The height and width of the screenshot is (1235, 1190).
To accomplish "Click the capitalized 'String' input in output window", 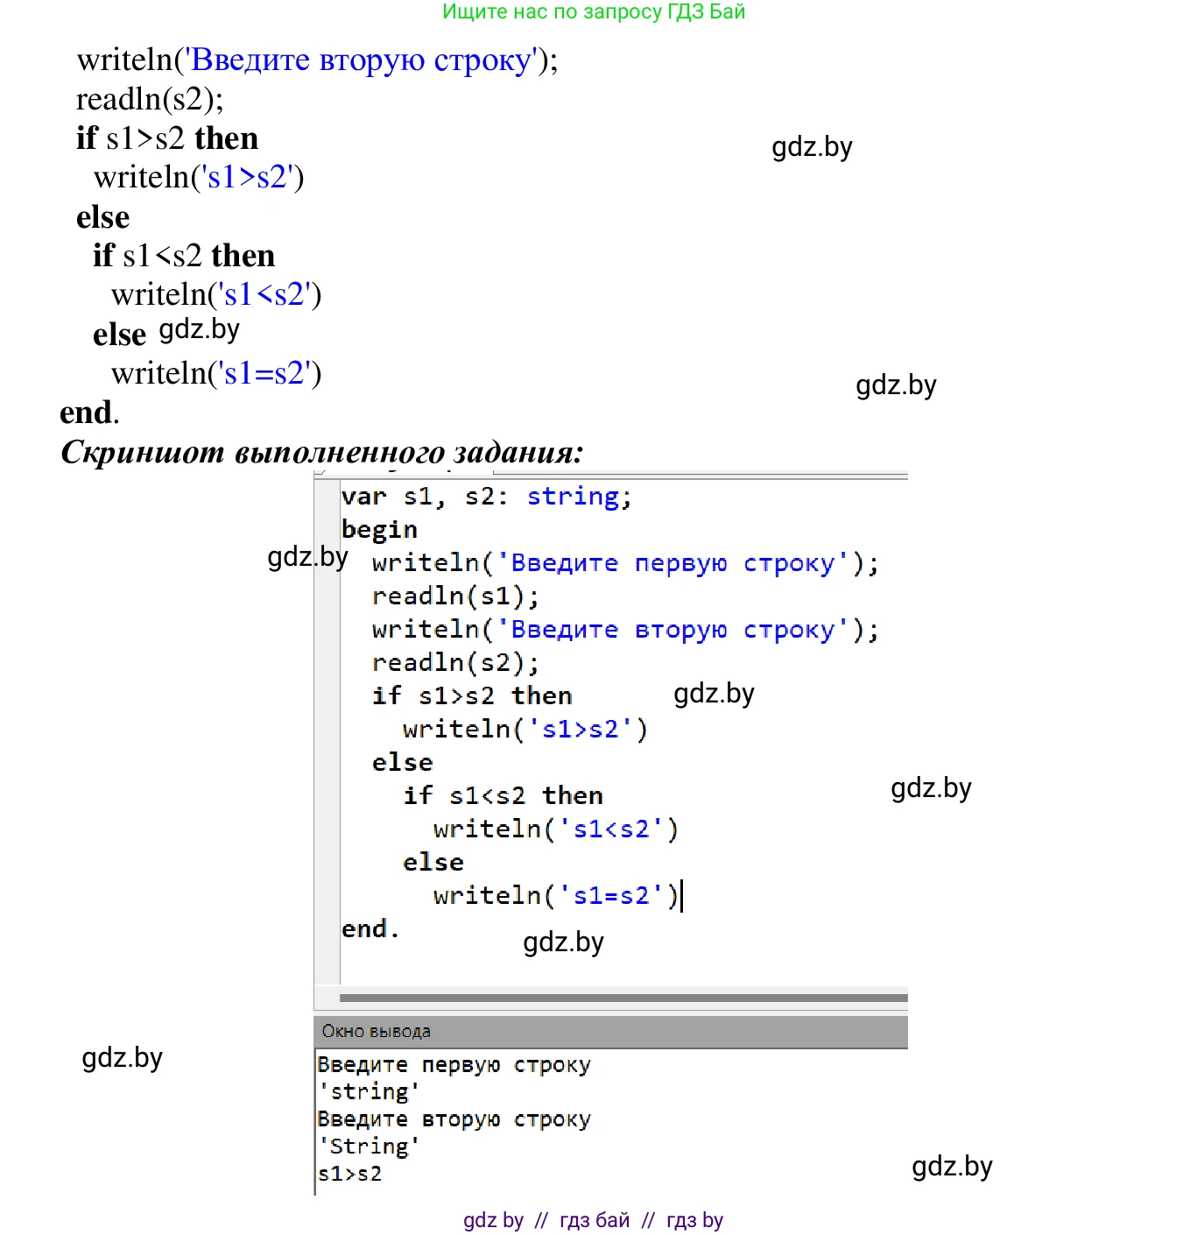I will [369, 1147].
